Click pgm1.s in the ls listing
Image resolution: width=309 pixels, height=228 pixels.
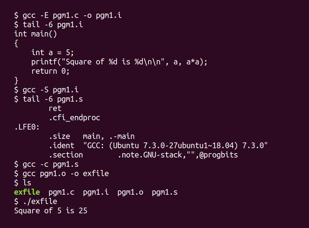tap(164, 192)
